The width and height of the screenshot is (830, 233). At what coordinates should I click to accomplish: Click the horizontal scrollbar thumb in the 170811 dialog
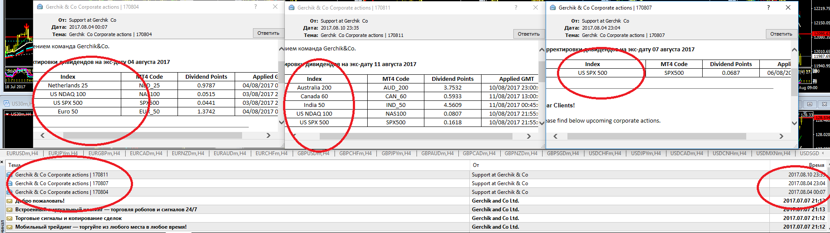(x=416, y=136)
